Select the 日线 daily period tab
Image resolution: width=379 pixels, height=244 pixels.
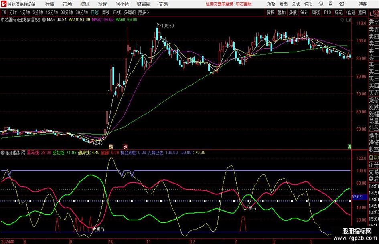[95, 12]
